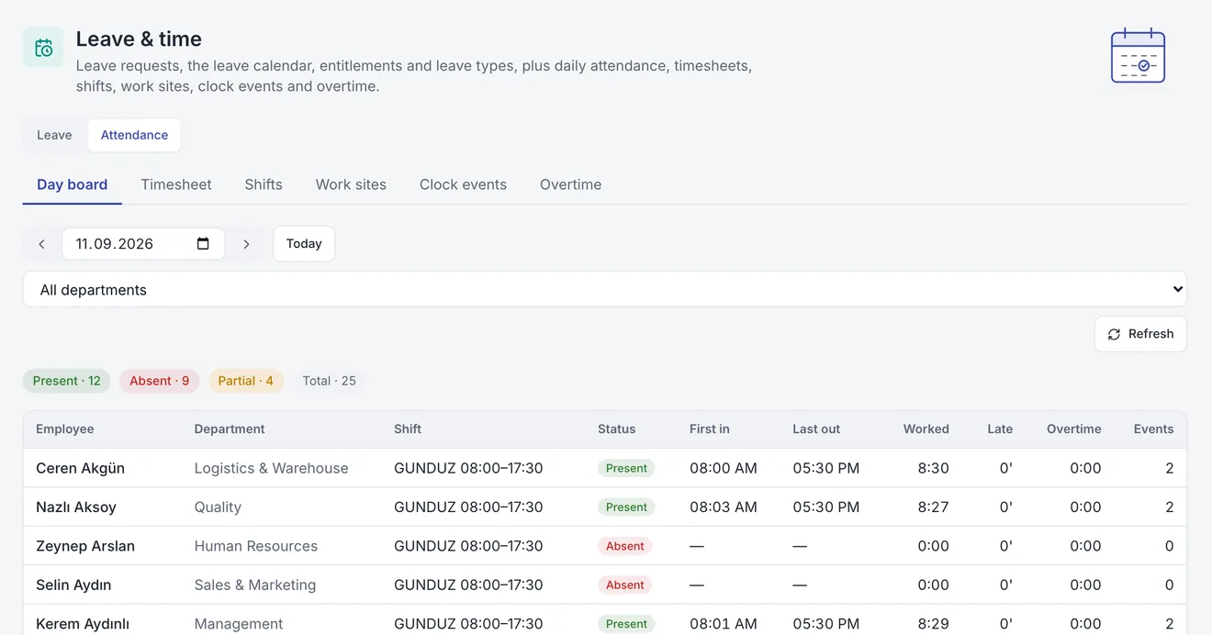
Task: Open the date picker calendar icon
Action: coord(203,244)
